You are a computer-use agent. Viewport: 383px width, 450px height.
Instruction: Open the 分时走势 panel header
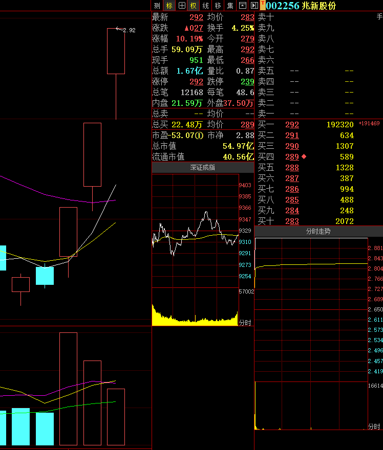[318, 232]
